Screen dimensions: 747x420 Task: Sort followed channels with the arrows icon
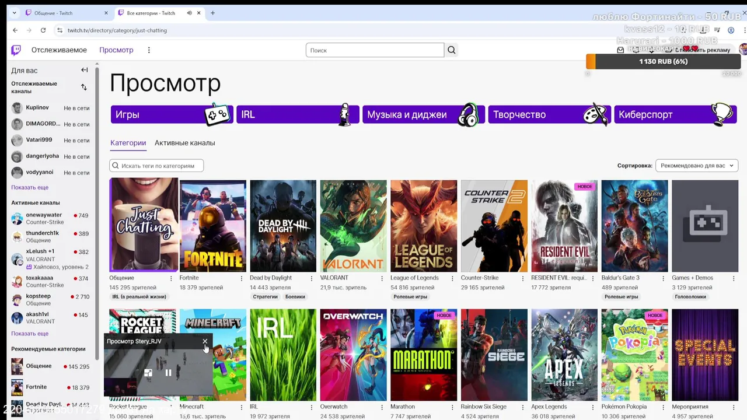click(84, 87)
